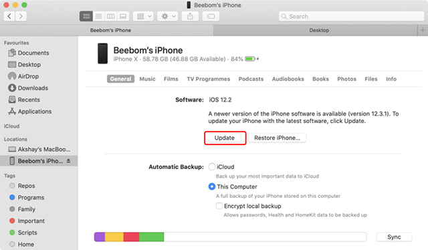Click the Restore iPhone button

coord(277,138)
